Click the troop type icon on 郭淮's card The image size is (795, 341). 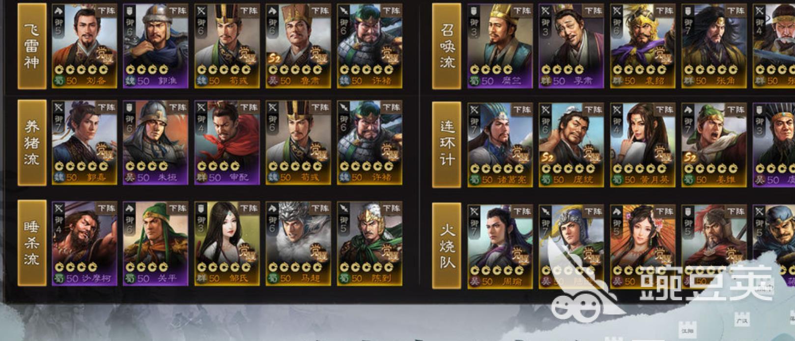130,11
